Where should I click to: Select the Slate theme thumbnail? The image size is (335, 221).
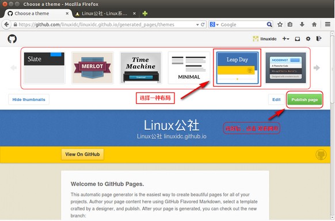(x=44, y=68)
